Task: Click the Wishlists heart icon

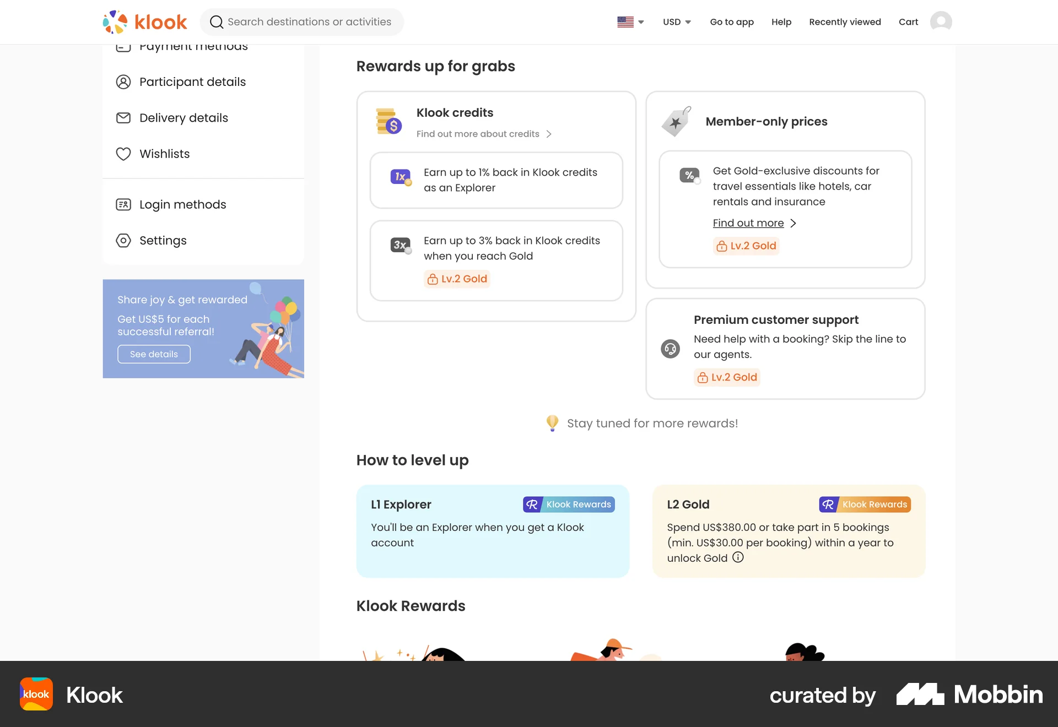Action: pos(123,154)
